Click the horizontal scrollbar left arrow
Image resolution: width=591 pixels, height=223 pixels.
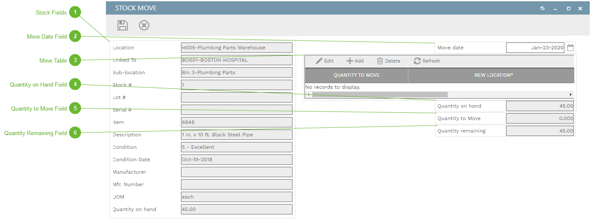(x=308, y=94)
